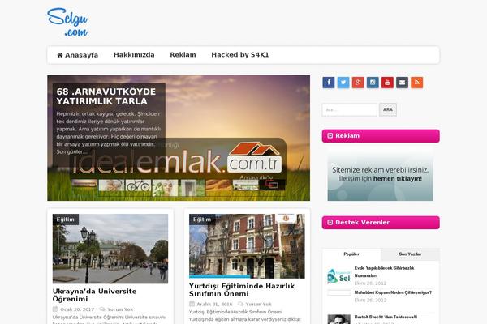Open the YouTube social icon
Image resolution: width=487 pixels, height=324 pixels.
387,83
